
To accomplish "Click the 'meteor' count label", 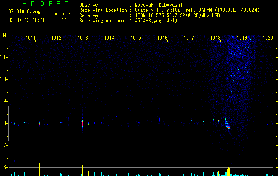I will tap(63, 14).
